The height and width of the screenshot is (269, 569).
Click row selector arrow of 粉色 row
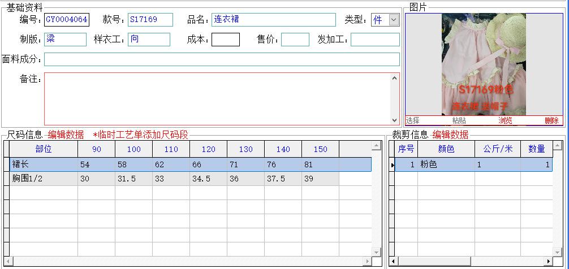pos(391,165)
